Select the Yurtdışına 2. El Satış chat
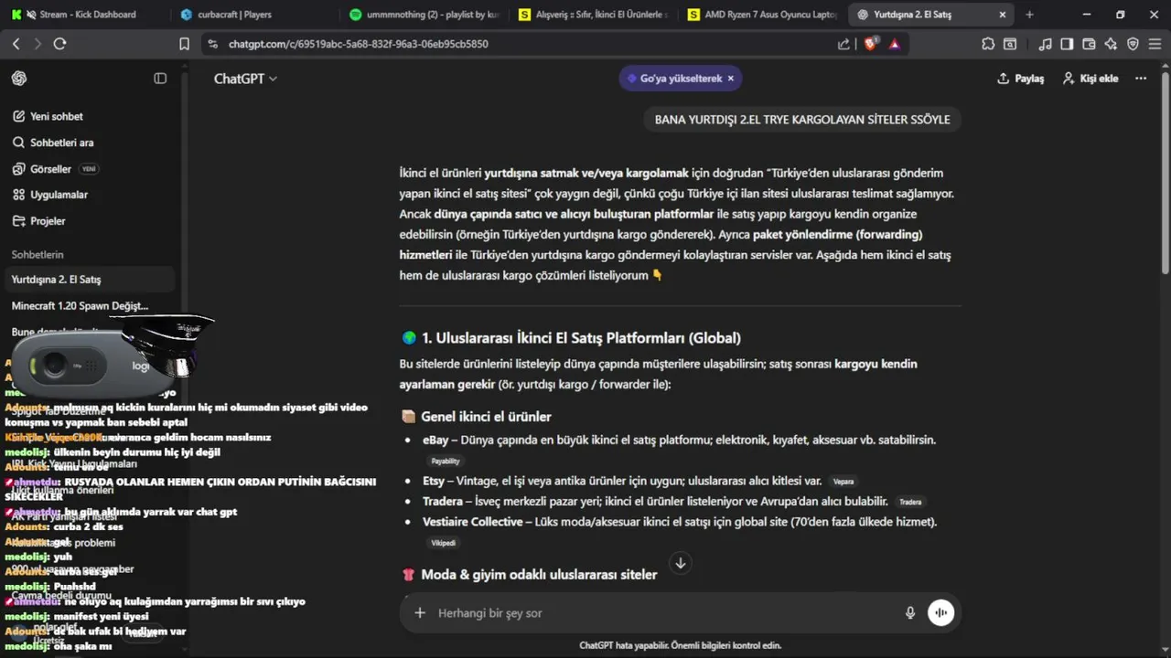Image resolution: width=1171 pixels, height=658 pixels. (x=90, y=280)
